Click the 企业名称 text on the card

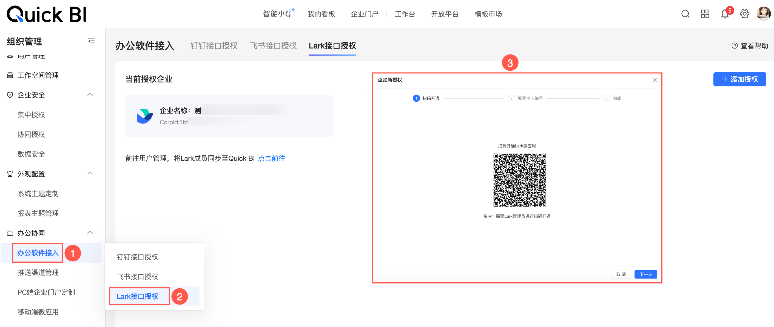(x=180, y=110)
